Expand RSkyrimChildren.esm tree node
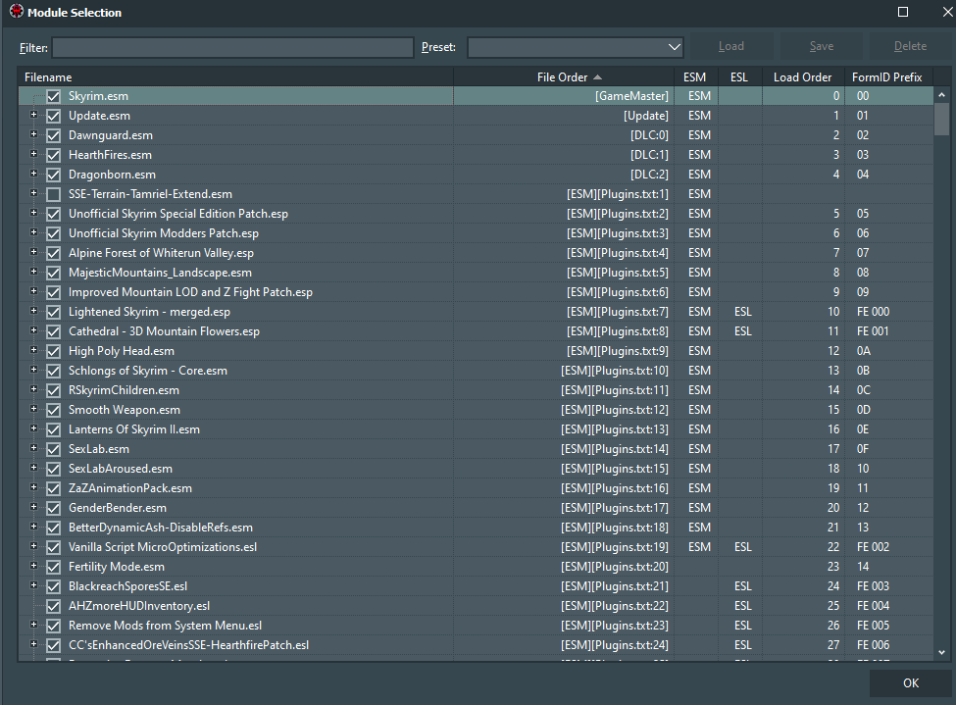 [x=33, y=389]
